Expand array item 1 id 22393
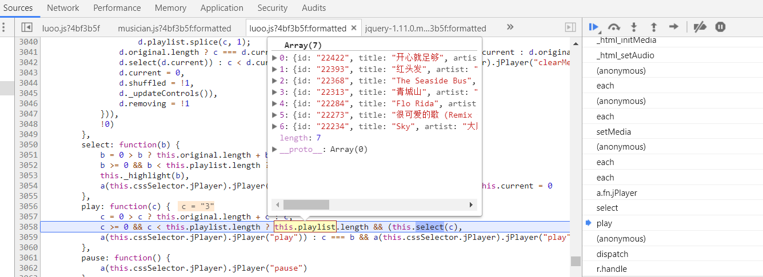The height and width of the screenshot is (277, 763). point(275,69)
